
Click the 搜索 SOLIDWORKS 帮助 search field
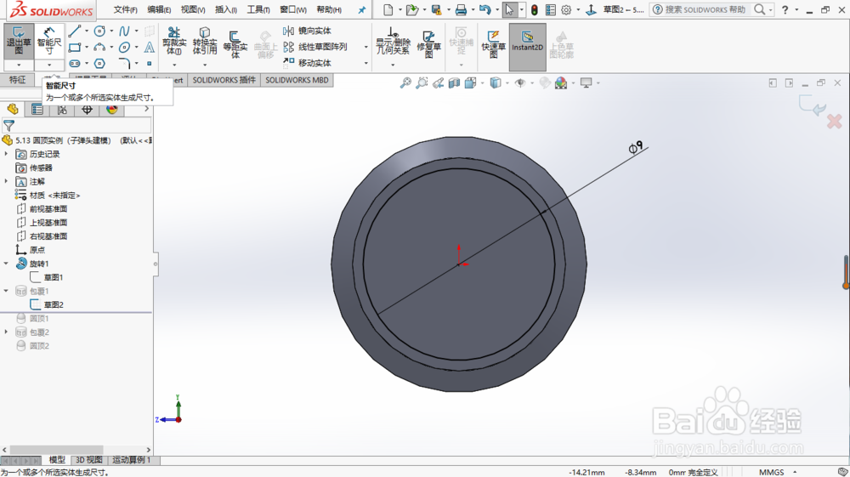pos(705,9)
